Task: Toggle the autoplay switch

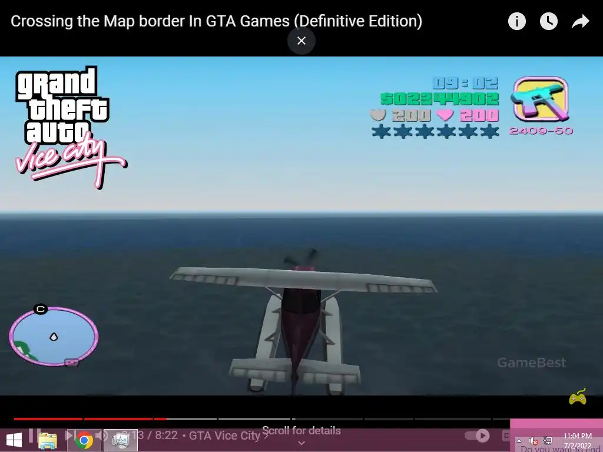Action: tap(477, 436)
